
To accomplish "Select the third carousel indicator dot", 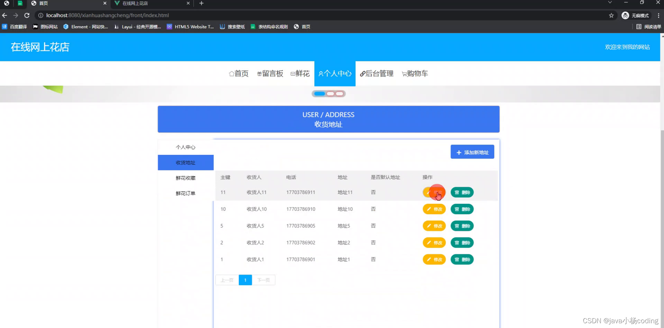I will 340,94.
